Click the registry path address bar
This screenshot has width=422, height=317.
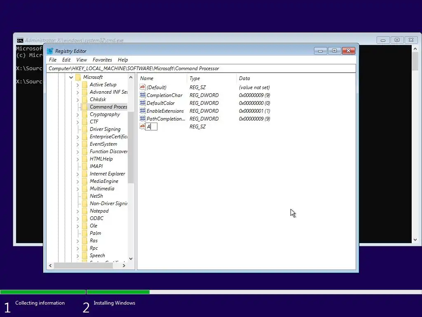click(x=201, y=69)
